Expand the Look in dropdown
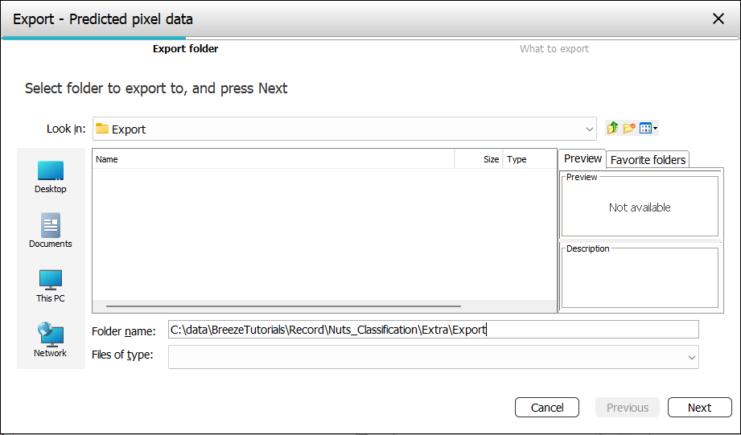The image size is (741, 435). [590, 129]
